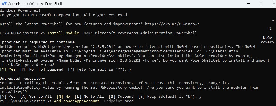Click the Microsoft.PowerApps.Administration.PowerShell module name

146,33
